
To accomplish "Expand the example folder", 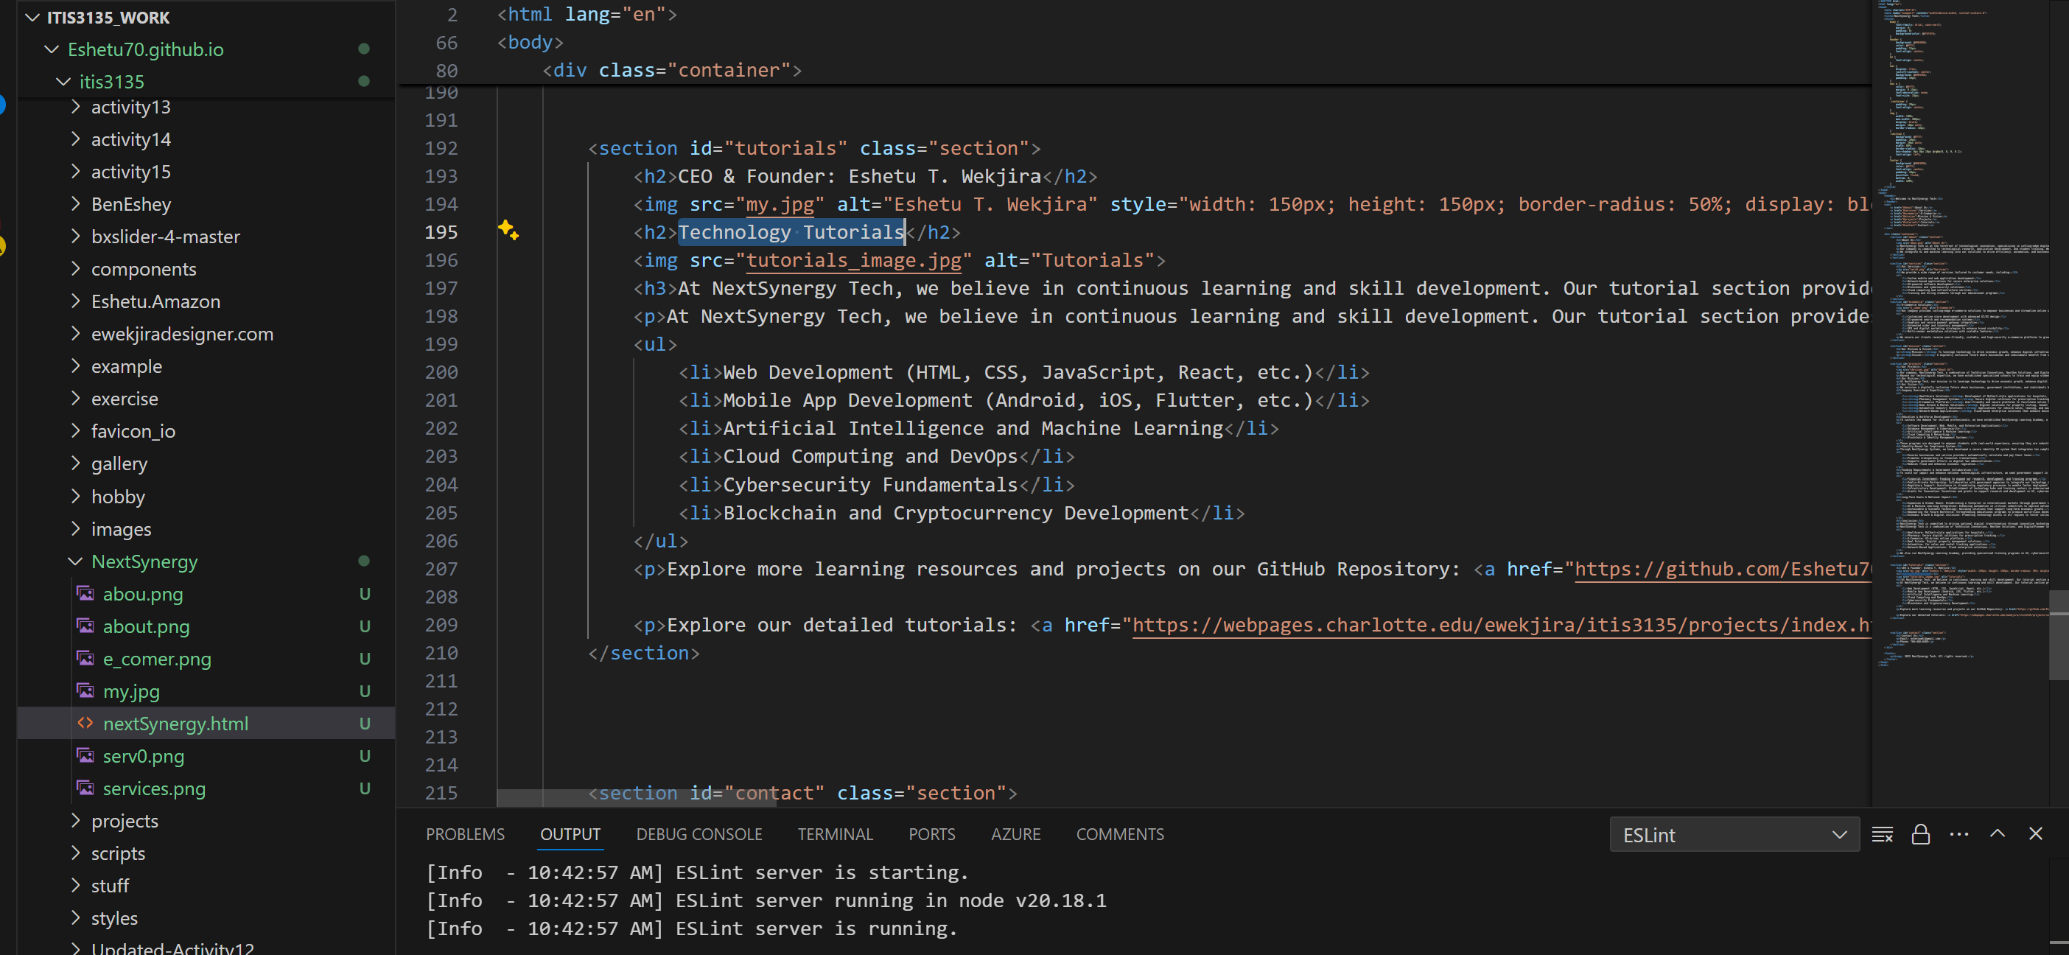I will pyautogui.click(x=206, y=366).
